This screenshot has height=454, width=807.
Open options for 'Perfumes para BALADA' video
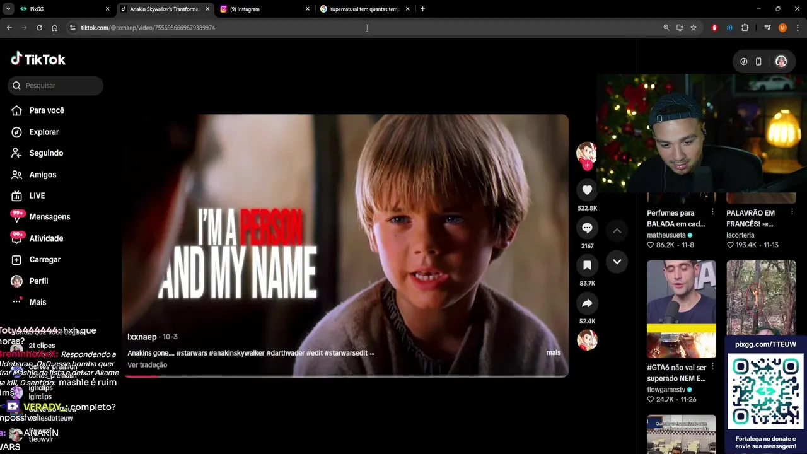[712, 212]
